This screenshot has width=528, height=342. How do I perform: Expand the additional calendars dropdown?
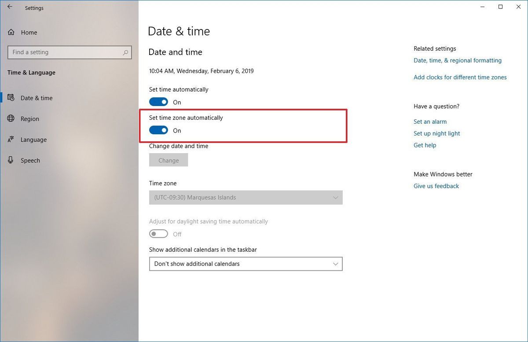pos(246,264)
